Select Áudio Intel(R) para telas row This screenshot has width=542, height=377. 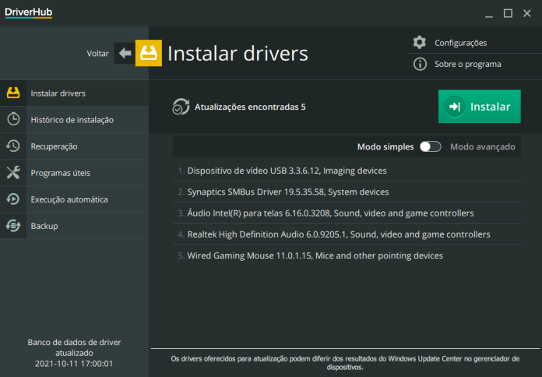(x=347, y=213)
